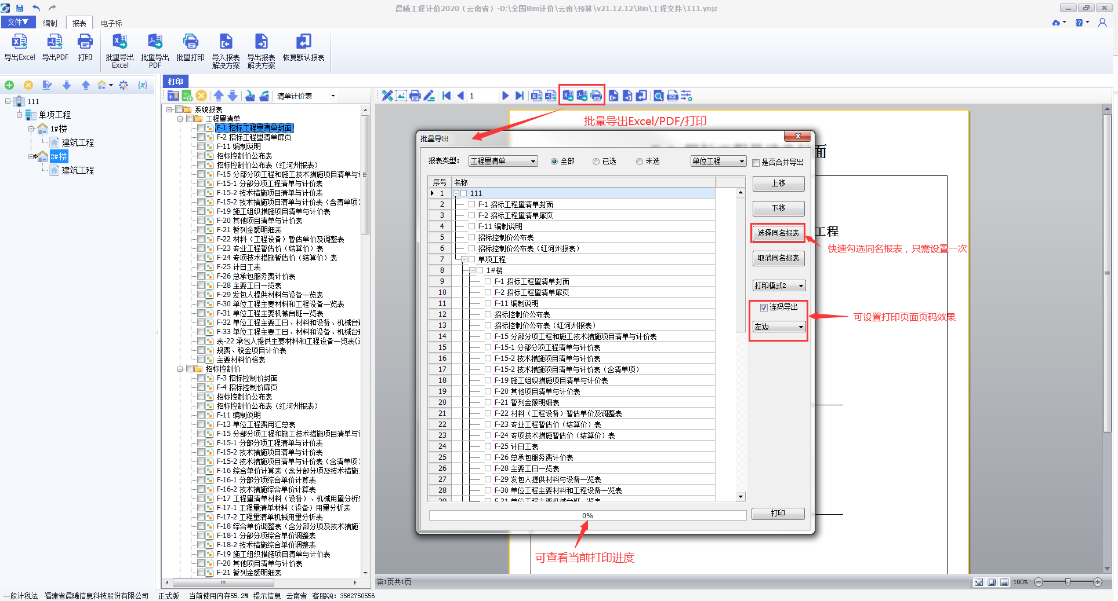Open the 打印模式2 dropdown
This screenshot has width=1118, height=601.
[x=779, y=285]
